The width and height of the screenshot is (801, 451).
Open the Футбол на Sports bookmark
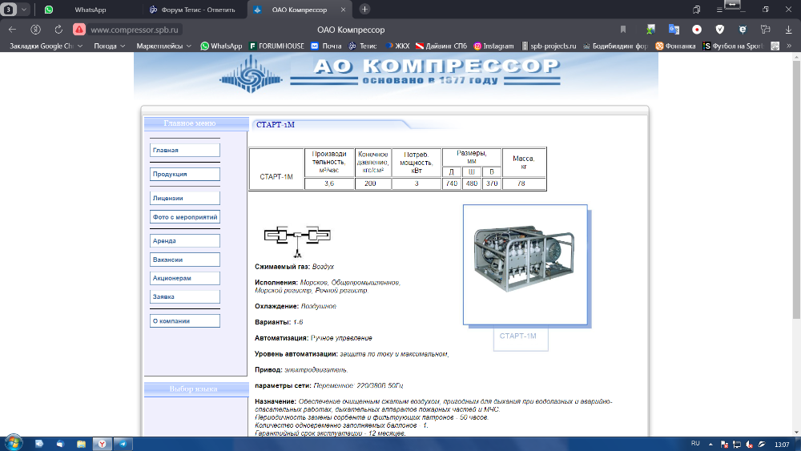[x=733, y=46]
